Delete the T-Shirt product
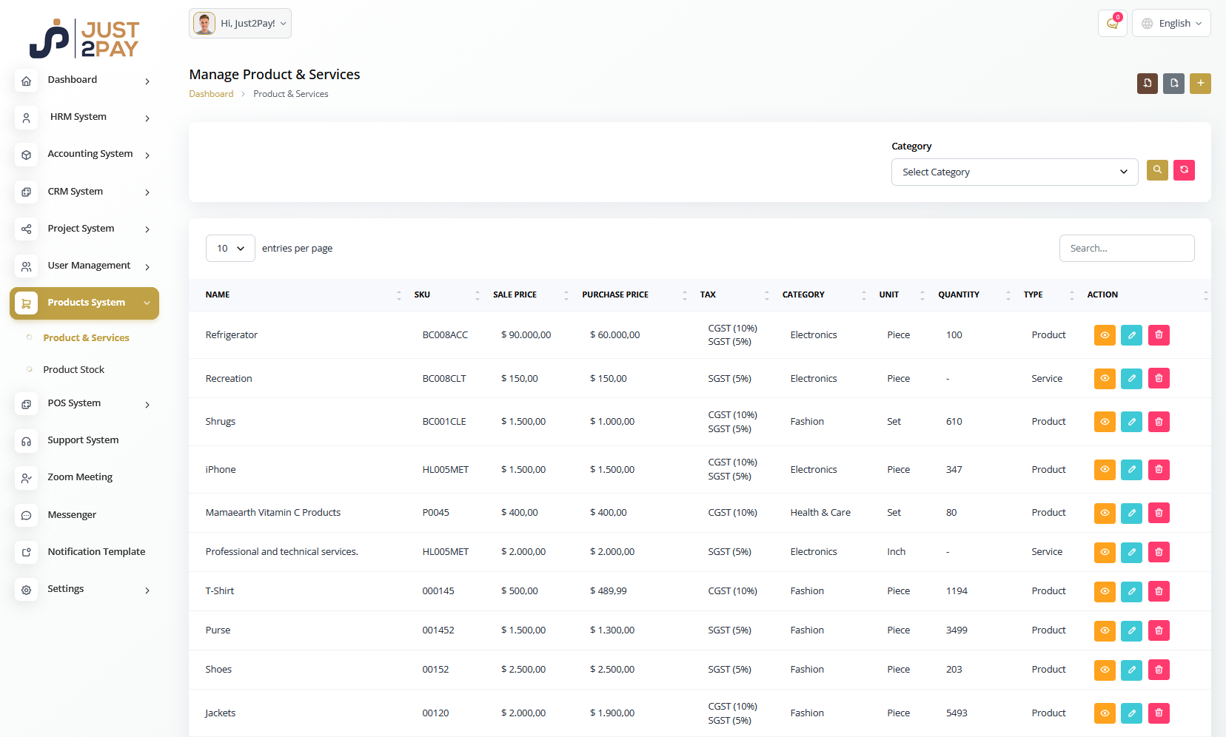 point(1159,591)
